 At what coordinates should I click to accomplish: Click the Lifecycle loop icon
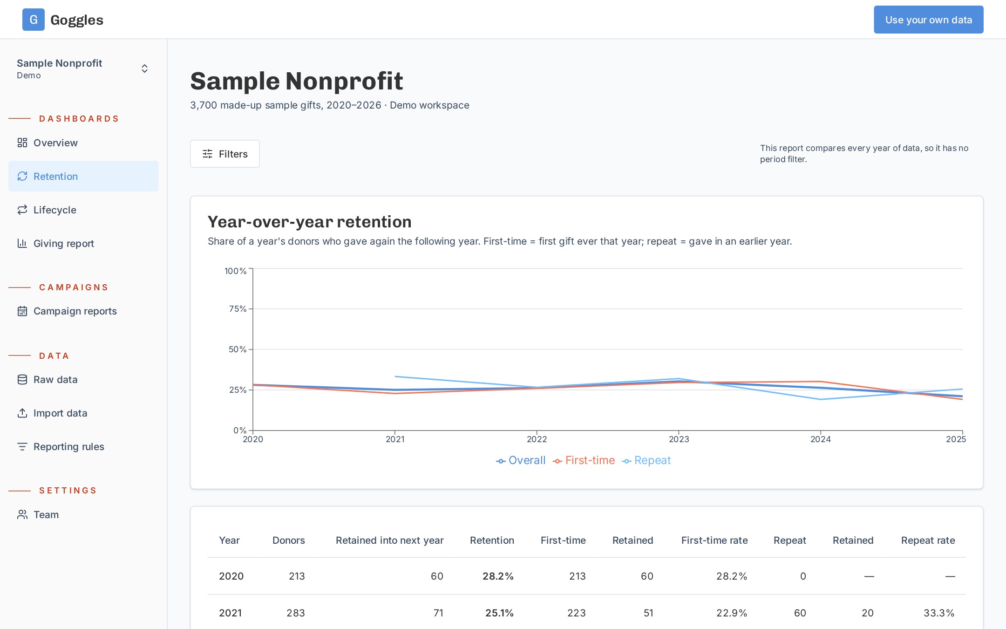point(22,210)
